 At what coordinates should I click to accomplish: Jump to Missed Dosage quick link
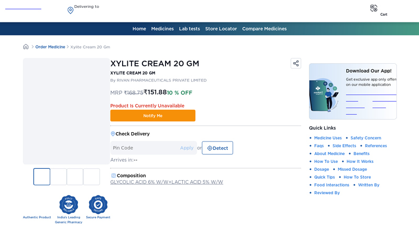coord(352,169)
